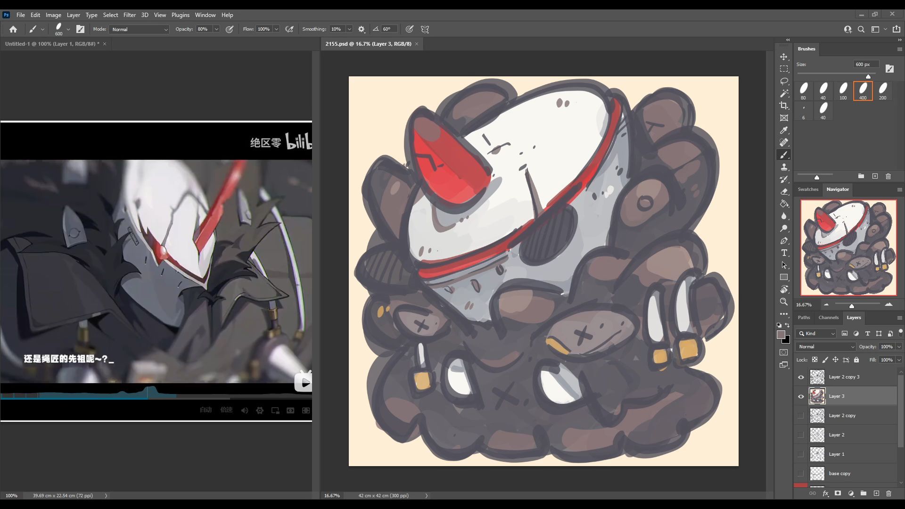Select the Magic Wand tool
Viewport: 905px width, 509px height.
click(784, 93)
